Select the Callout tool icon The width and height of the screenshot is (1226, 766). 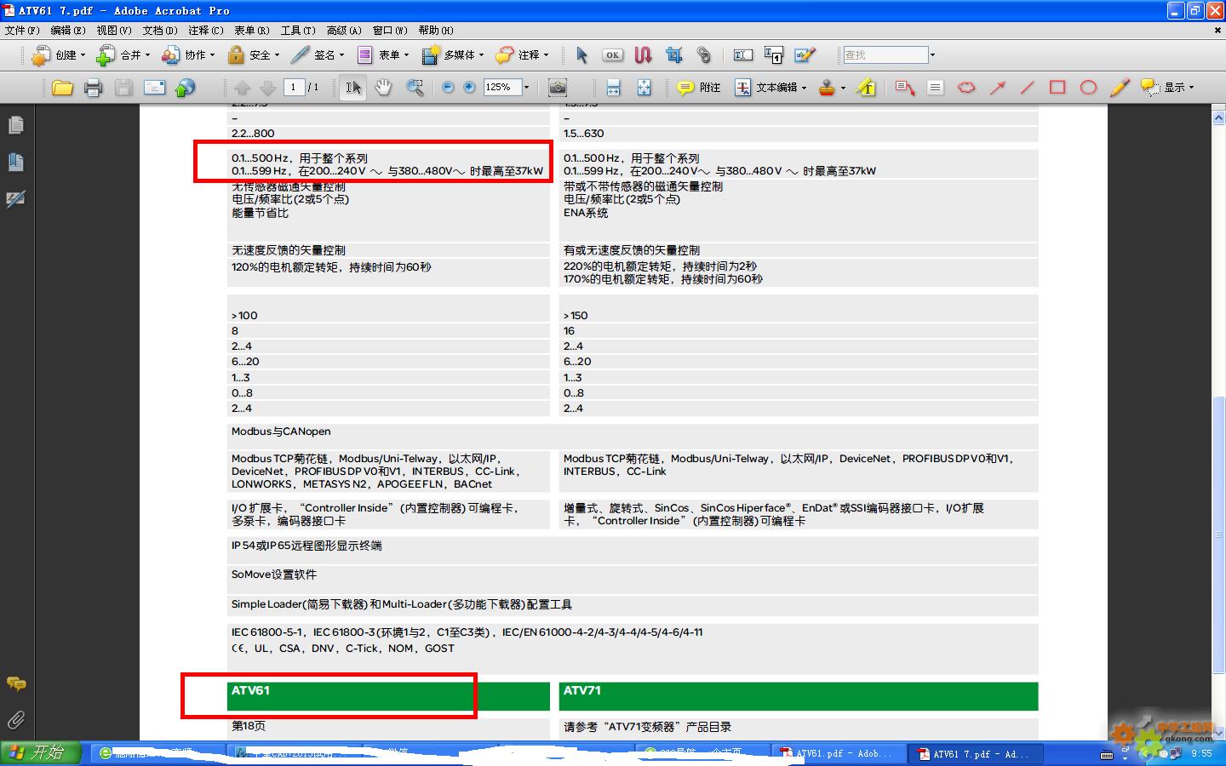(905, 88)
